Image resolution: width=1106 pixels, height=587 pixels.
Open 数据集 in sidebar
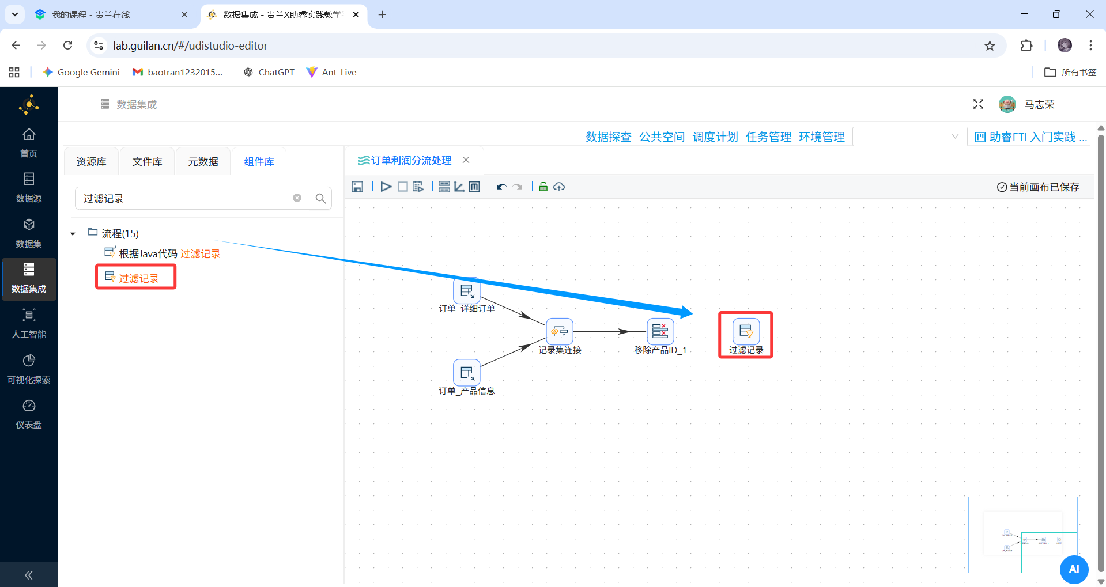[29, 233]
